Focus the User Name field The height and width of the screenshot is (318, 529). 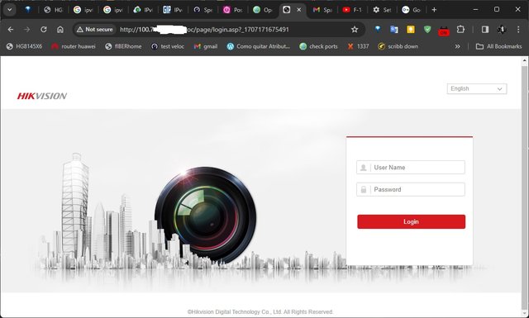(411, 168)
